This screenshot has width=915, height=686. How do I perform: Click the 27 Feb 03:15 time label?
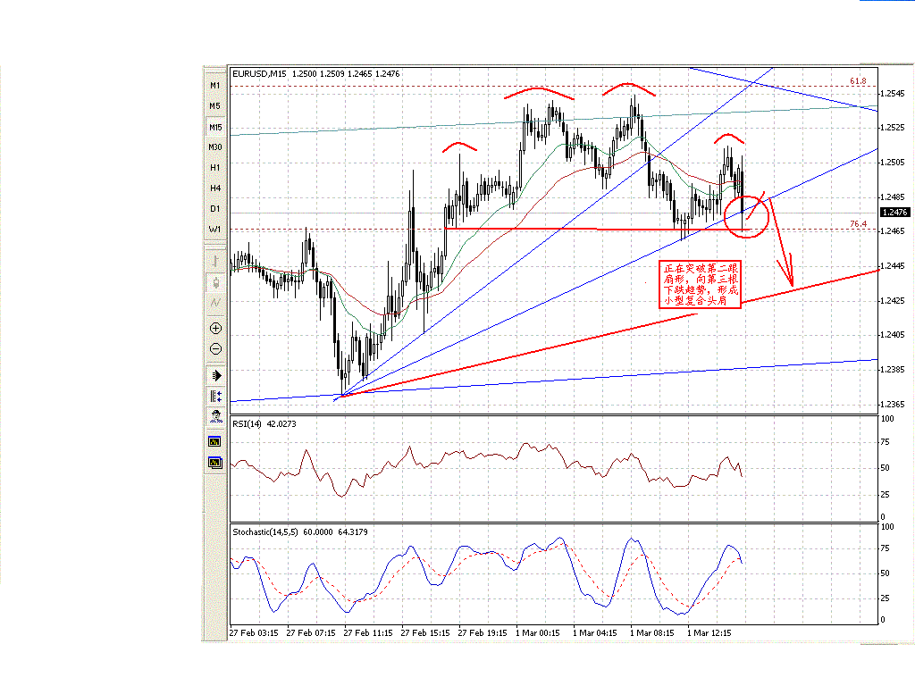[254, 633]
